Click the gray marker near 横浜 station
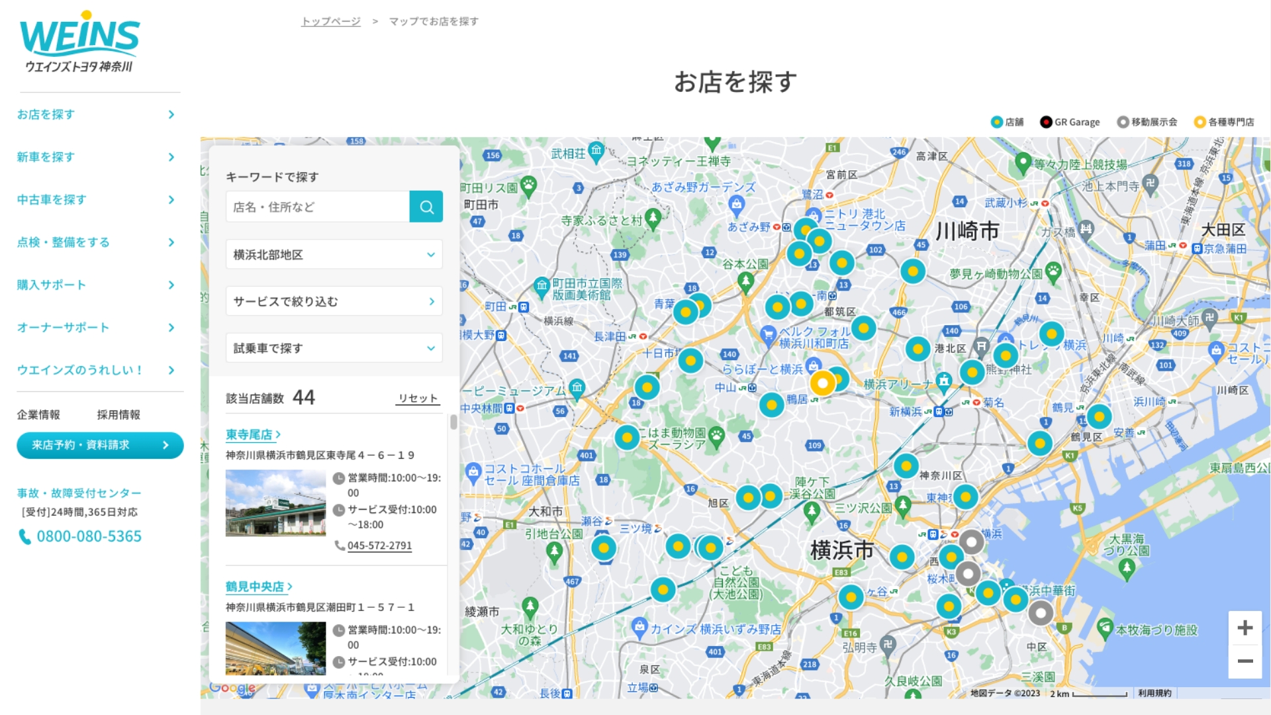The width and height of the screenshot is (1271, 715). pyautogui.click(x=972, y=542)
